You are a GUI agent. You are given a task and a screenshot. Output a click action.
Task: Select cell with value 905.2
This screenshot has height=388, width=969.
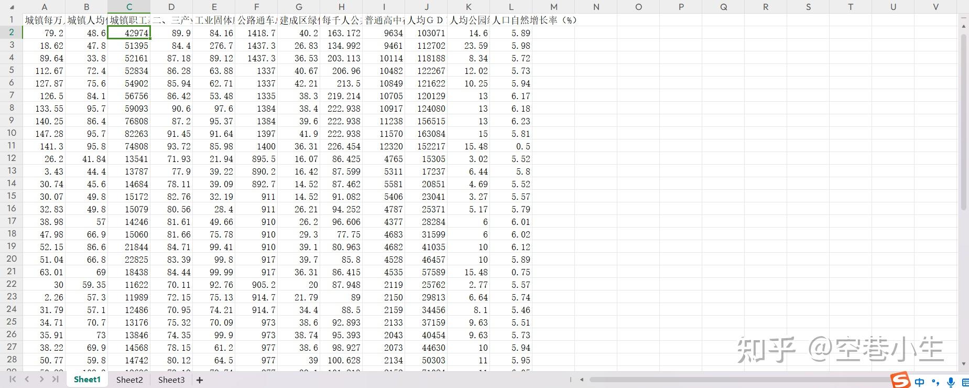pyautogui.click(x=256, y=285)
